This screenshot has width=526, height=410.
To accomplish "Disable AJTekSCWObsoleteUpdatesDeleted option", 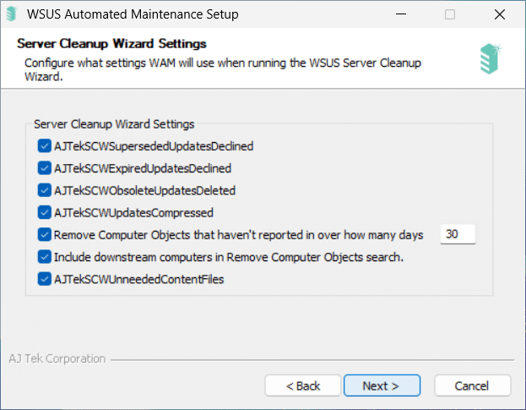I will click(44, 190).
